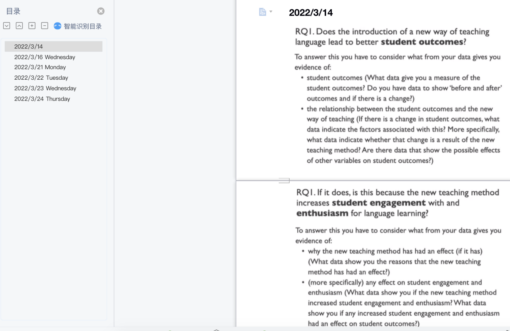
Task: Click the bold 'enthusiasm' word in second slide
Action: pos(322,213)
